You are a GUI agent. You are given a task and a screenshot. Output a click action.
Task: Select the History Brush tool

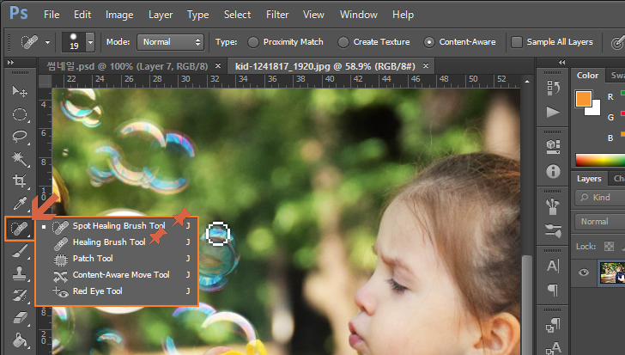(20, 296)
